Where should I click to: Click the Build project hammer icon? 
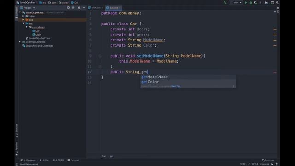point(225,3)
